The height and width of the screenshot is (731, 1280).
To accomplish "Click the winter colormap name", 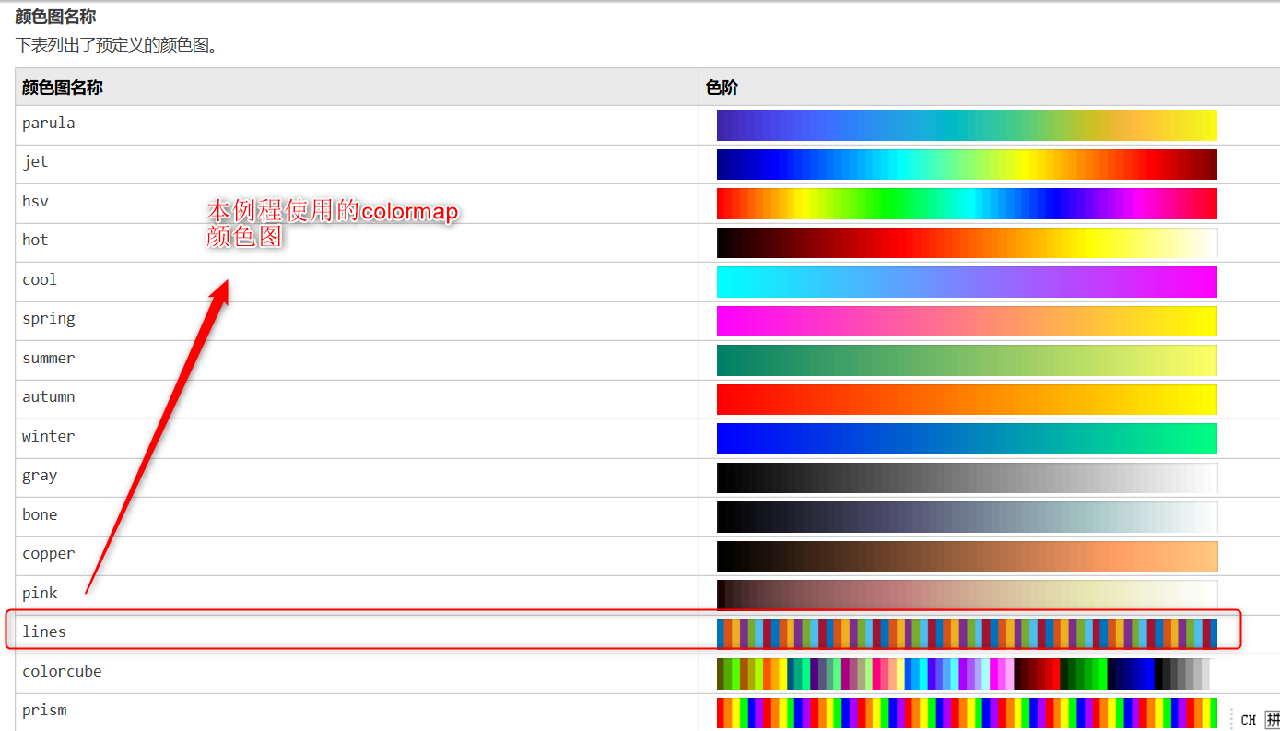I will pos(49,436).
